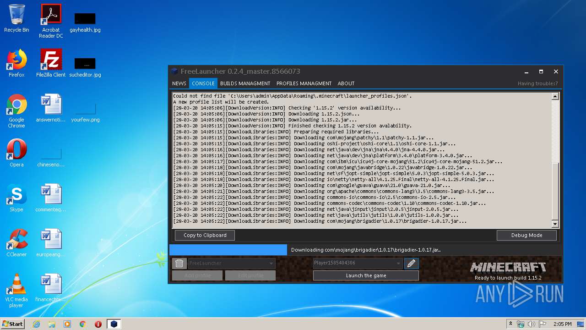This screenshot has width=586, height=330.
Task: Click Launch the game button
Action: pyautogui.click(x=366, y=275)
